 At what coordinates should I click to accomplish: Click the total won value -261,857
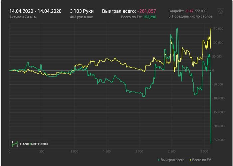pyautogui.click(x=147, y=11)
